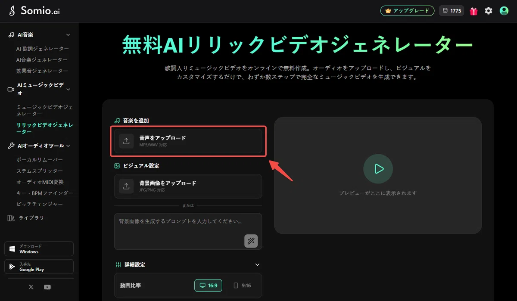The width and height of the screenshot is (517, 301).
Task: Open the YouTube social icon
Action: click(x=47, y=287)
